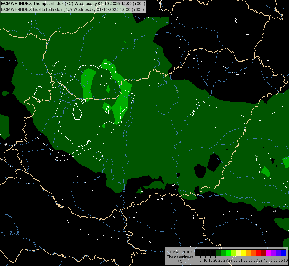The height and width of the screenshot is (266, 289).
Task: Click the BestLiftedIndex title line at top
Action: click(x=72, y=9)
